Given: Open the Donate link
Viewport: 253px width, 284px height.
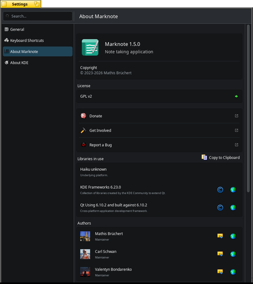Looking at the screenshot, I should 159,116.
